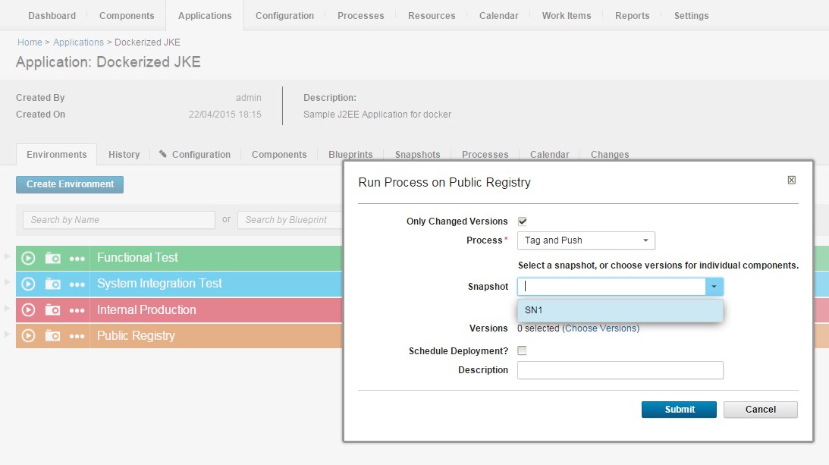This screenshot has width=829, height=465.
Task: Open the top-navigation Applications tab
Action: (x=205, y=16)
